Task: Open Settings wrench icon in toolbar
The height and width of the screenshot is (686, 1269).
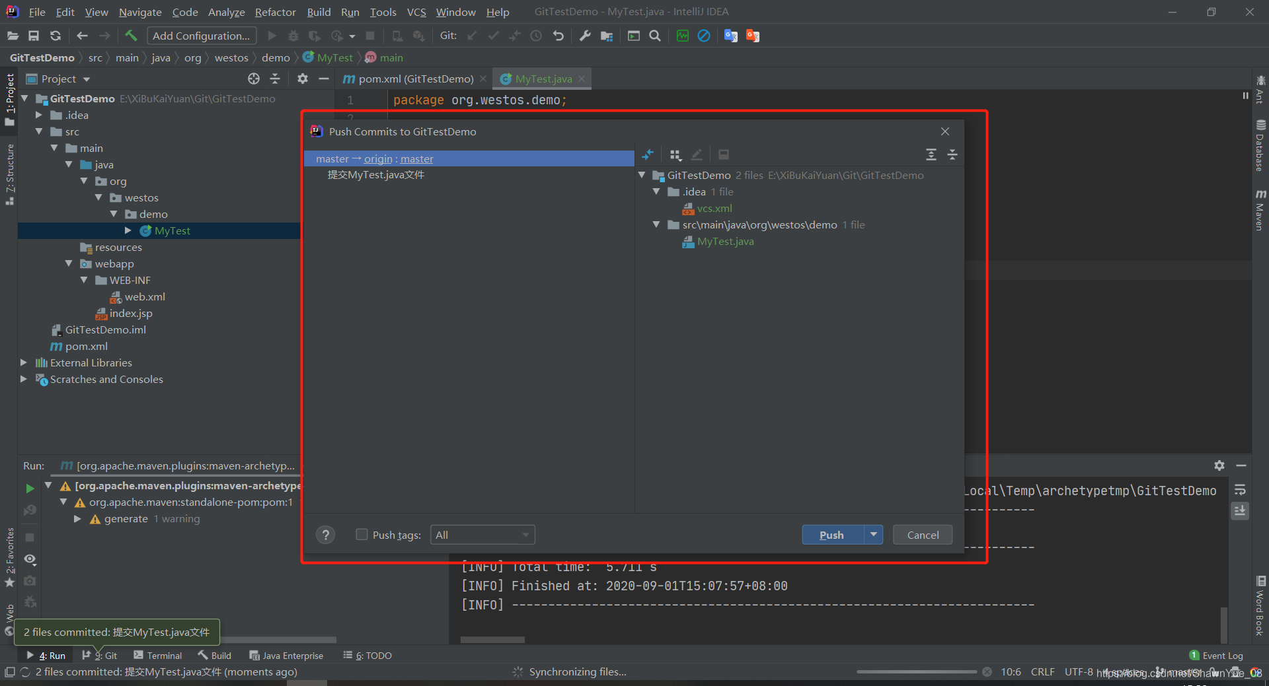Action: point(585,36)
